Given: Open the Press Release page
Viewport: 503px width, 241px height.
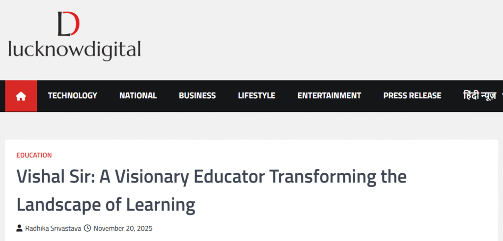Looking at the screenshot, I should (412, 96).
